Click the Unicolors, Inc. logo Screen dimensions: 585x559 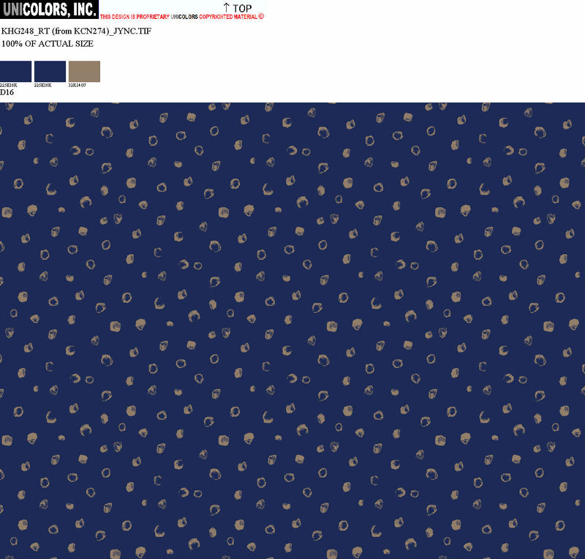(49, 10)
